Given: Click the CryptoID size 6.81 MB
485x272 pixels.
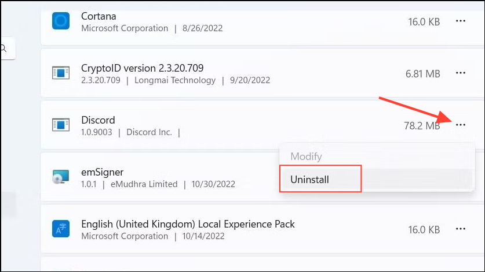Looking at the screenshot, I should tap(423, 74).
